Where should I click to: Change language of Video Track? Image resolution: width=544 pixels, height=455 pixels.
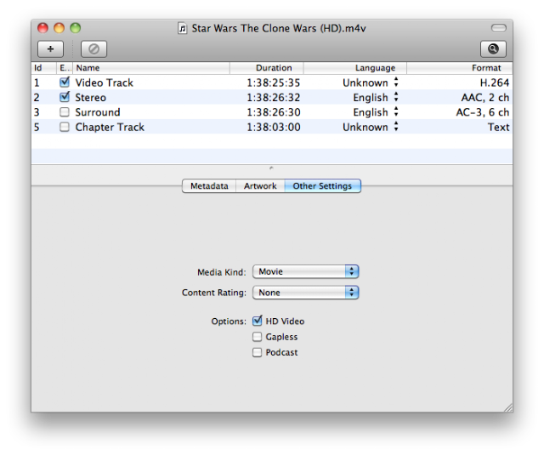point(396,82)
